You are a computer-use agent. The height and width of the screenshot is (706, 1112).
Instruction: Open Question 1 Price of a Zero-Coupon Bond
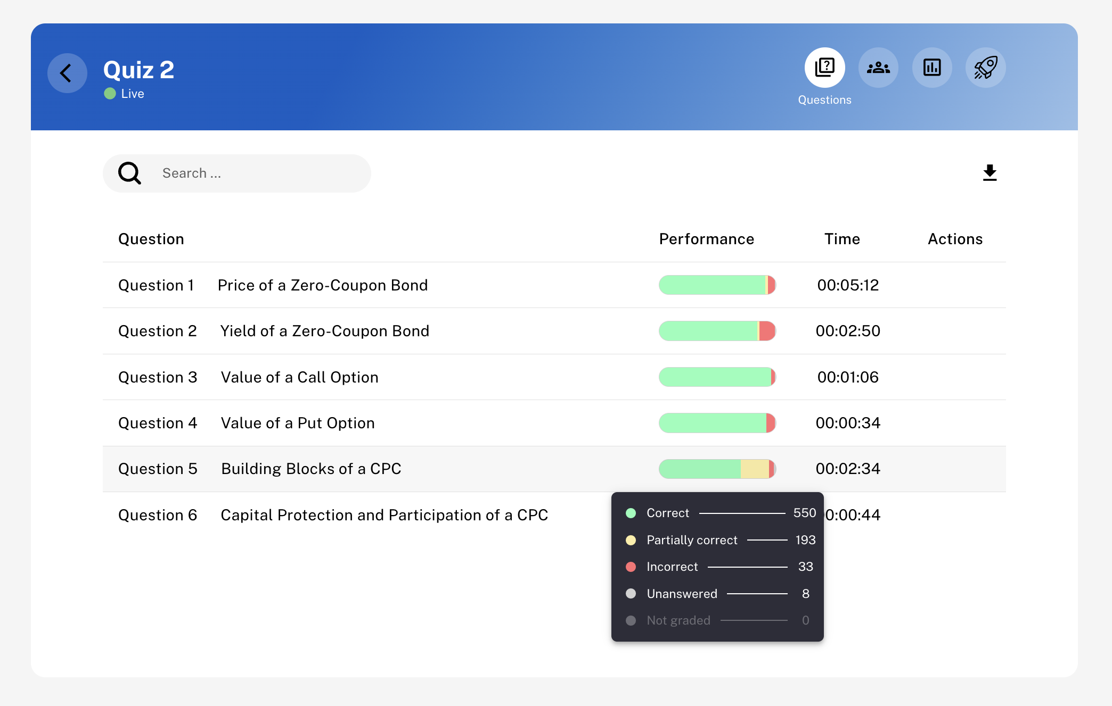pyautogui.click(x=322, y=285)
